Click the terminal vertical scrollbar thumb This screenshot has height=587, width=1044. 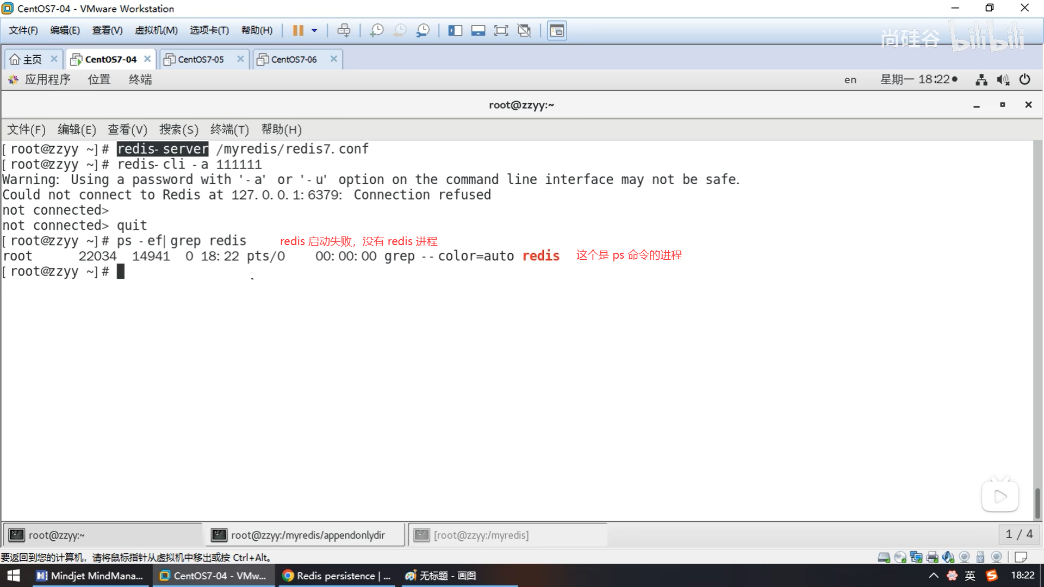click(1037, 503)
